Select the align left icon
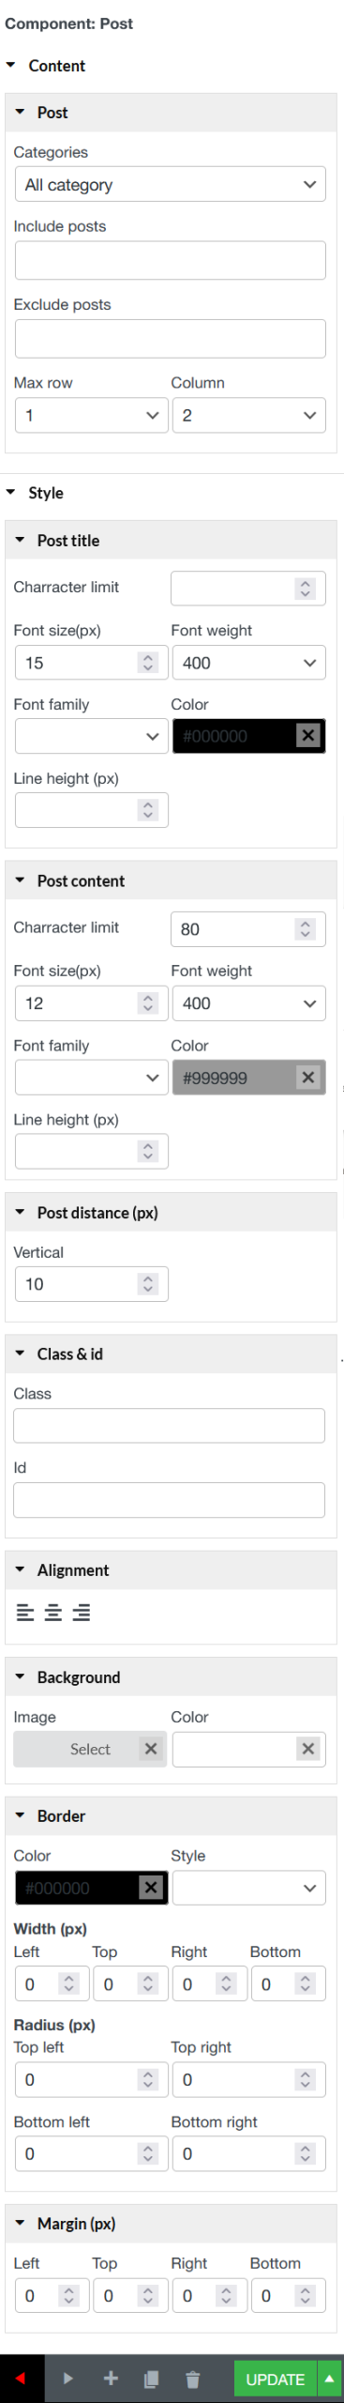 tap(25, 1613)
